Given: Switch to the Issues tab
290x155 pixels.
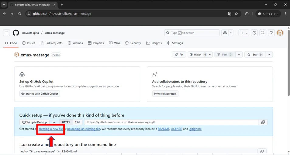Looking at the screenshot, I should [x=29, y=43].
